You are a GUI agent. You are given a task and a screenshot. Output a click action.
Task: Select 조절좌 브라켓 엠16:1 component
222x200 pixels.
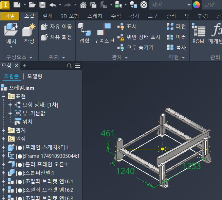tap(44, 182)
